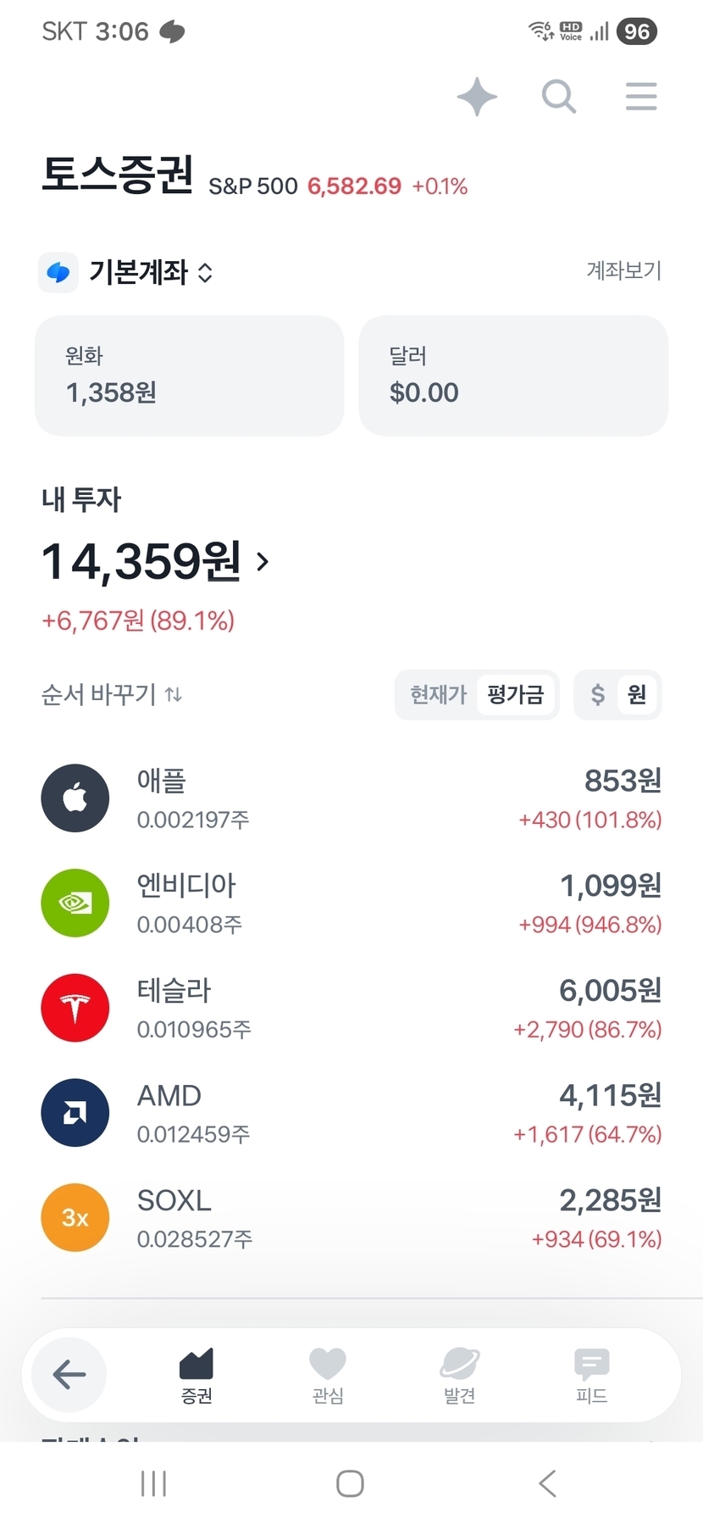Tap the Android home button
This screenshot has width=703, height=1524.
(x=350, y=1483)
